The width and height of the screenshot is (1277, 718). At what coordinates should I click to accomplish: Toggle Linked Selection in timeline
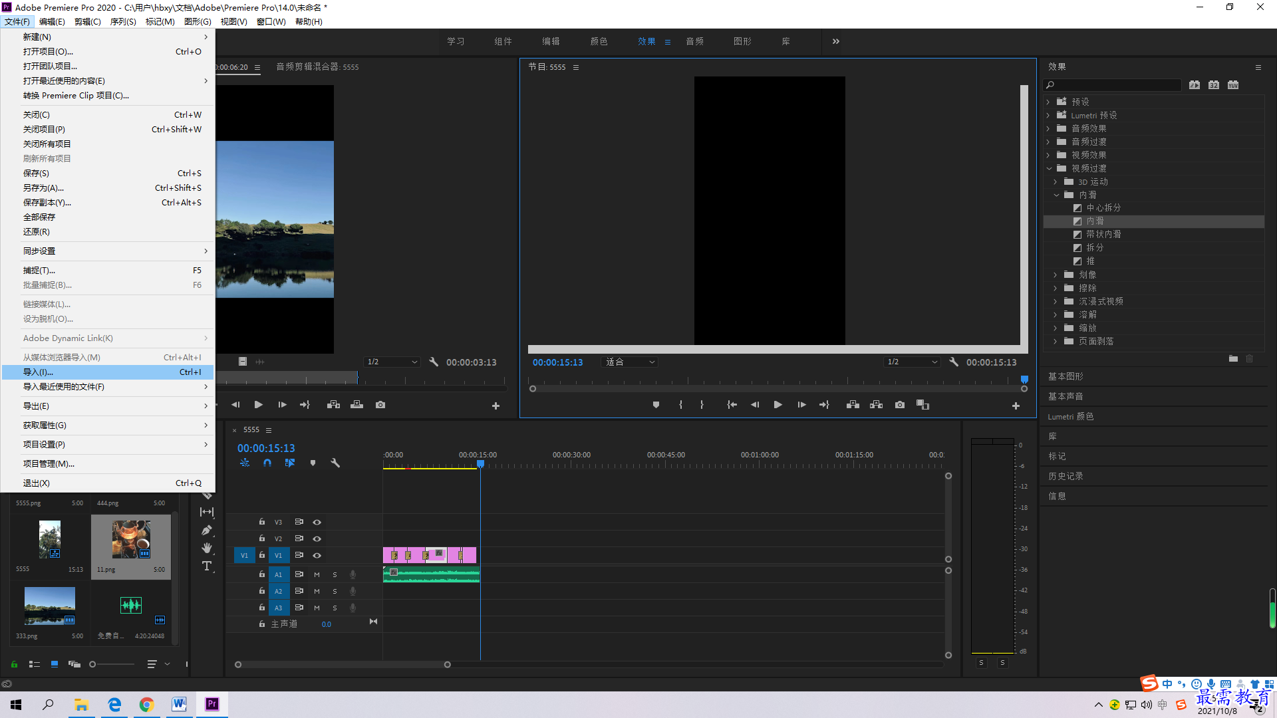pos(290,463)
